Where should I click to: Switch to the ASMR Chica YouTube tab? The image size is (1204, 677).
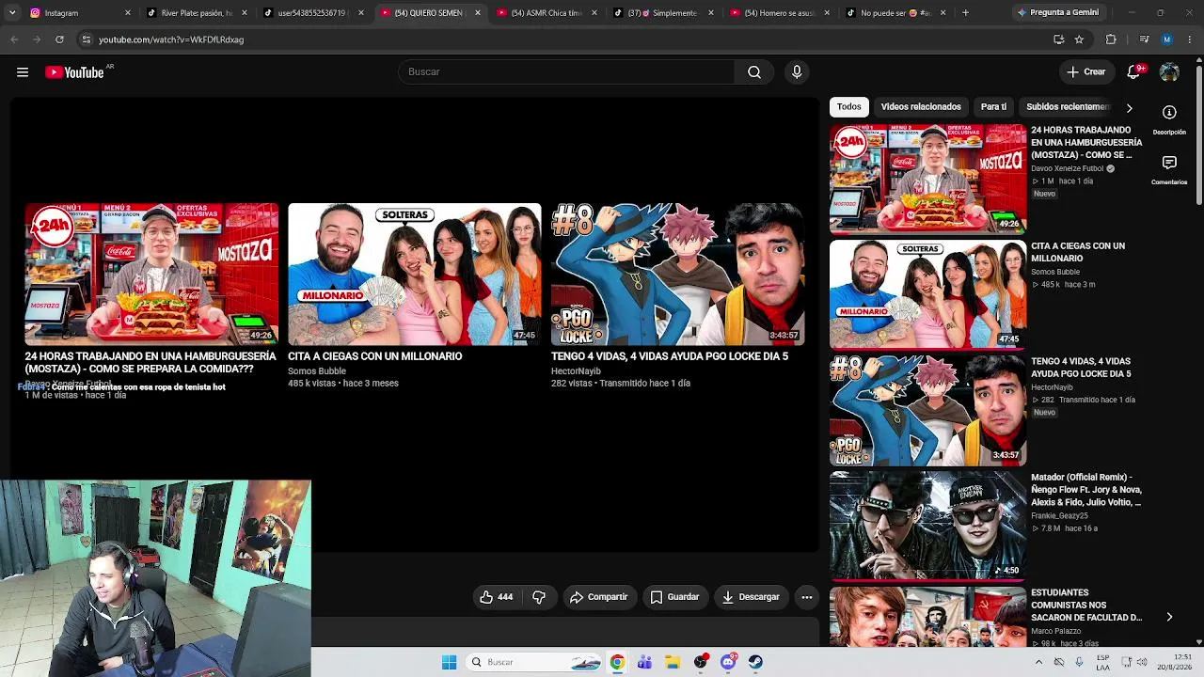coord(547,13)
